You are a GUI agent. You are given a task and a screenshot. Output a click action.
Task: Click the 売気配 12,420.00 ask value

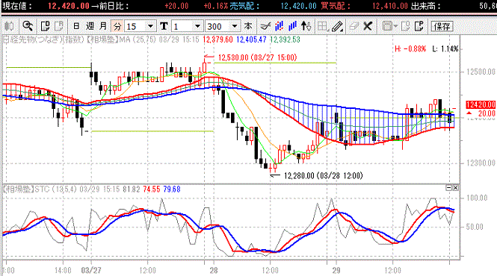click(x=299, y=6)
